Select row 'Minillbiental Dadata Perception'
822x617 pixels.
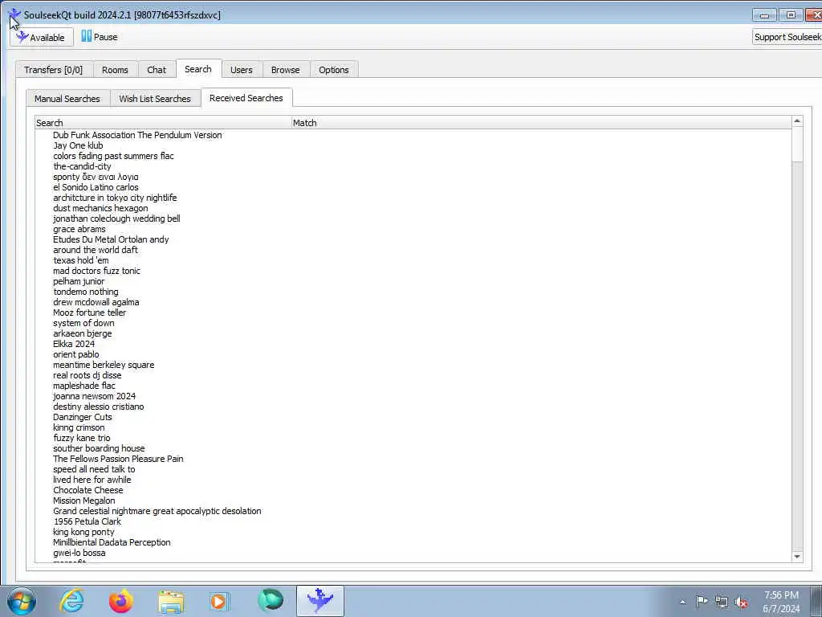pyautogui.click(x=112, y=542)
